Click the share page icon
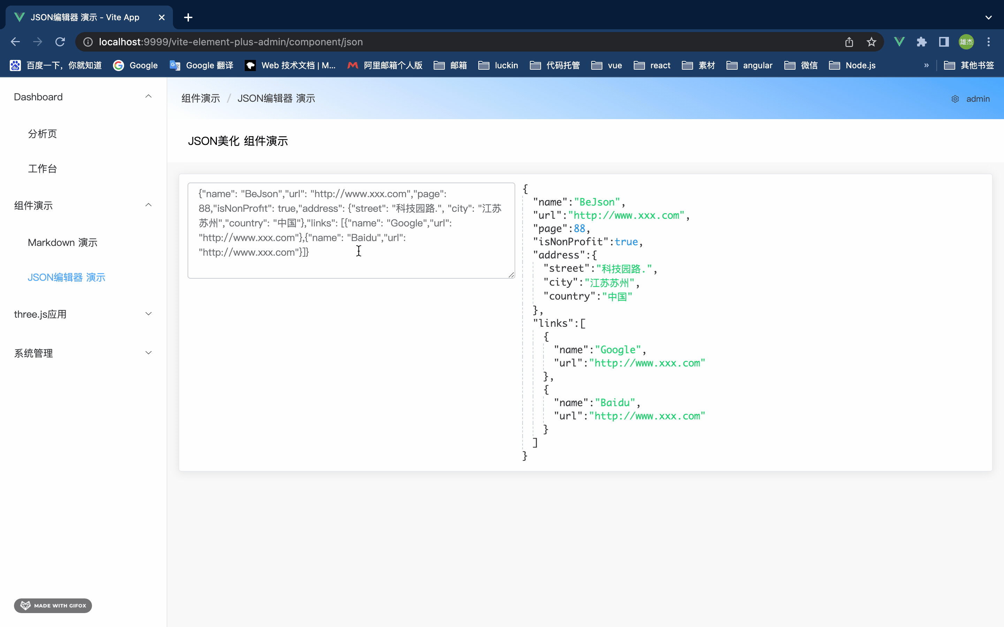This screenshot has height=627, width=1004. 849,42
